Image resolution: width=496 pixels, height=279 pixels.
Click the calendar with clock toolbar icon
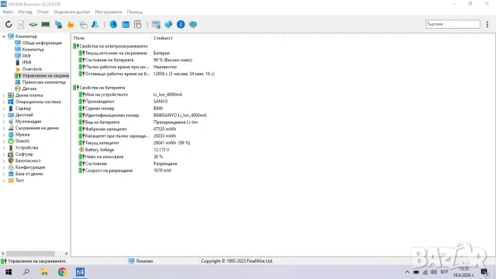(138, 24)
